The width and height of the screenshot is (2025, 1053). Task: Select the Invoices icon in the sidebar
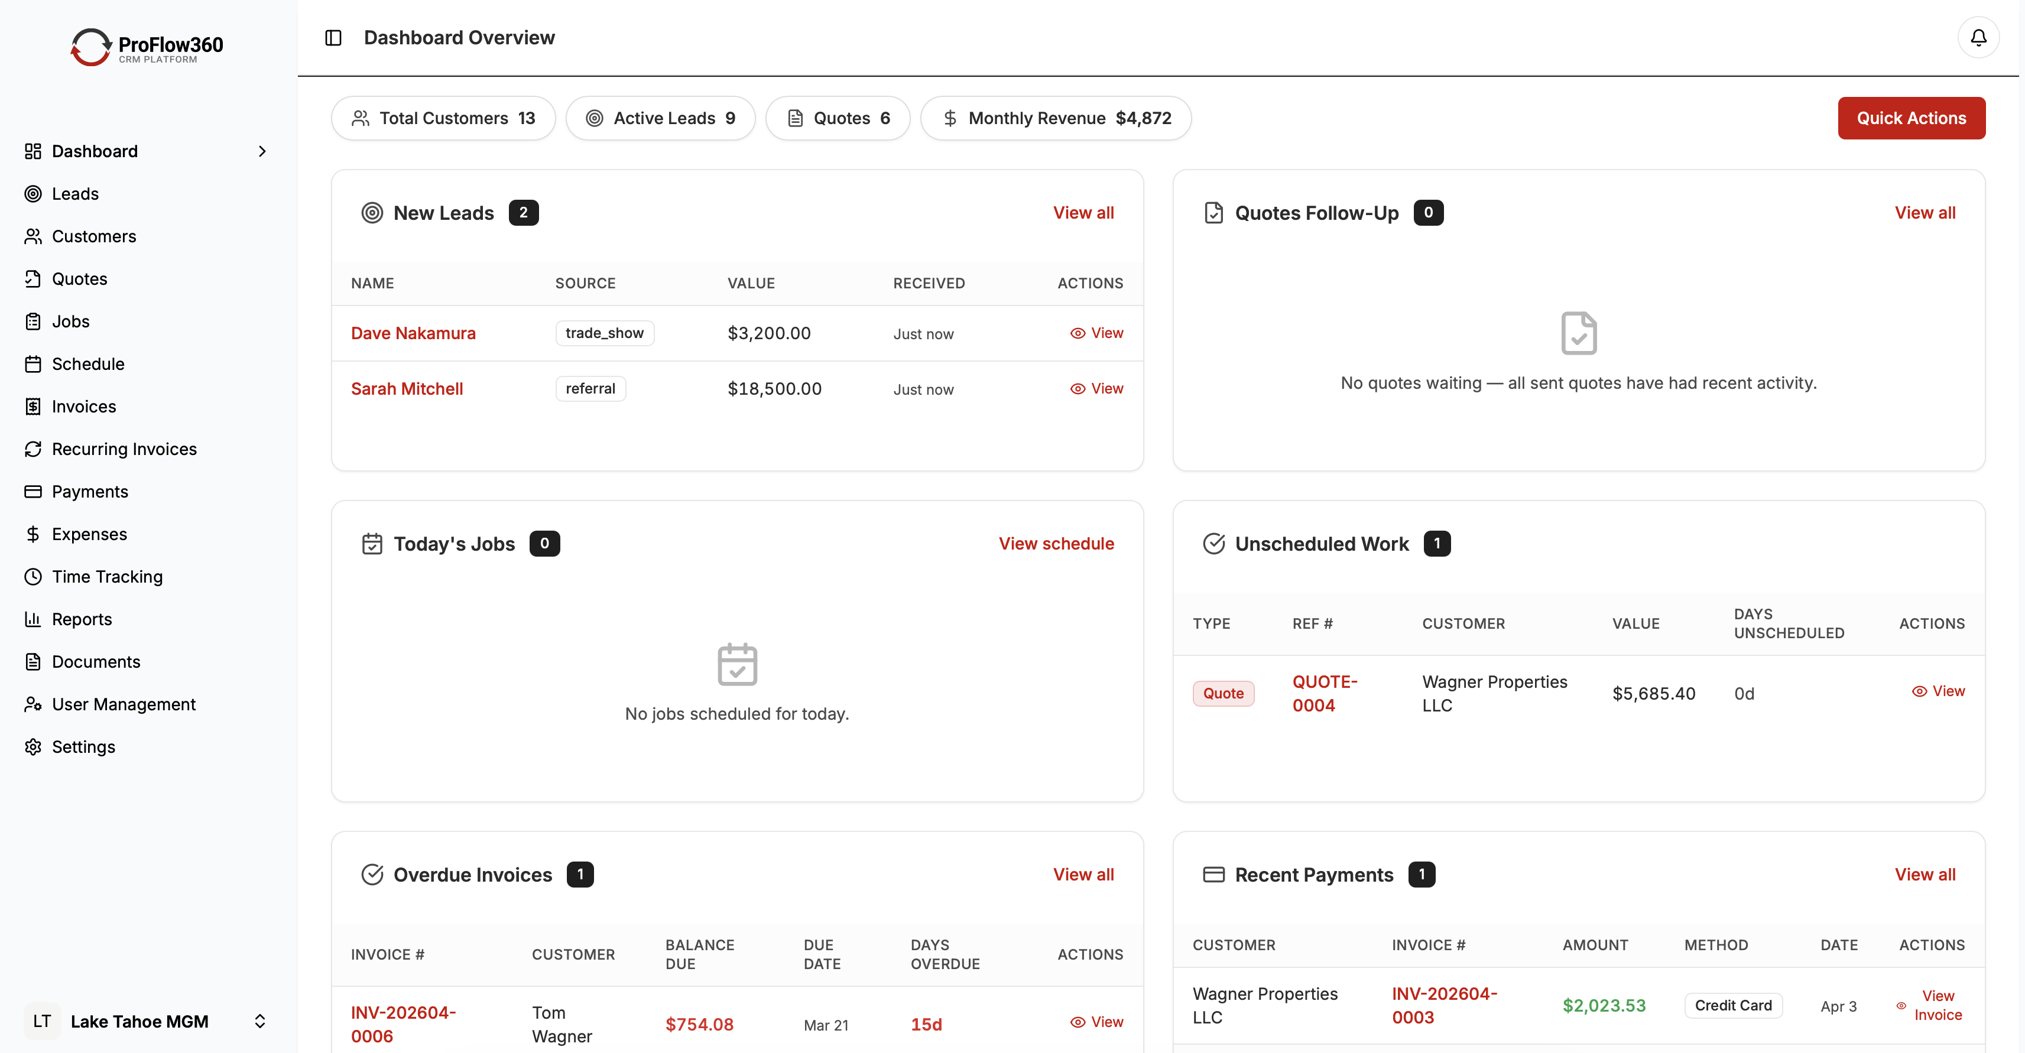point(33,407)
